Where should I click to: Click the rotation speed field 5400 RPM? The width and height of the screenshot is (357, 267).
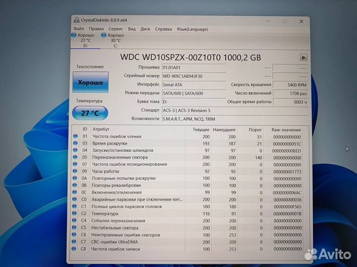[x=290, y=85]
